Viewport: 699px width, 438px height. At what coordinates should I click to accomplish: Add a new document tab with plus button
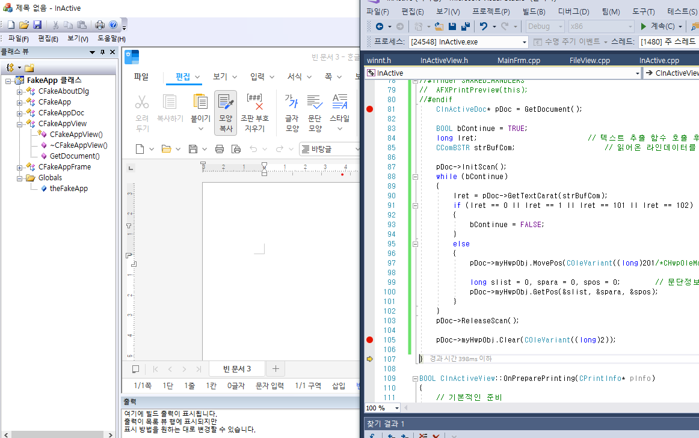pos(276,369)
